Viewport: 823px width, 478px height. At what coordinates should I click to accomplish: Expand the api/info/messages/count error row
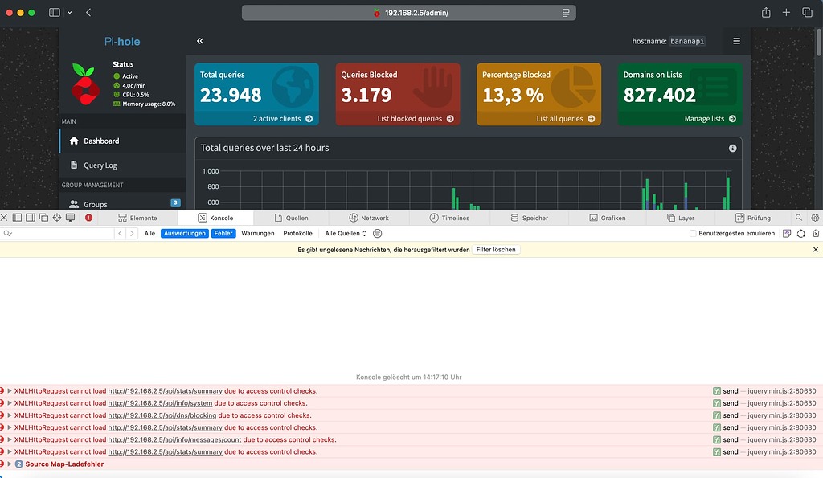coord(10,439)
